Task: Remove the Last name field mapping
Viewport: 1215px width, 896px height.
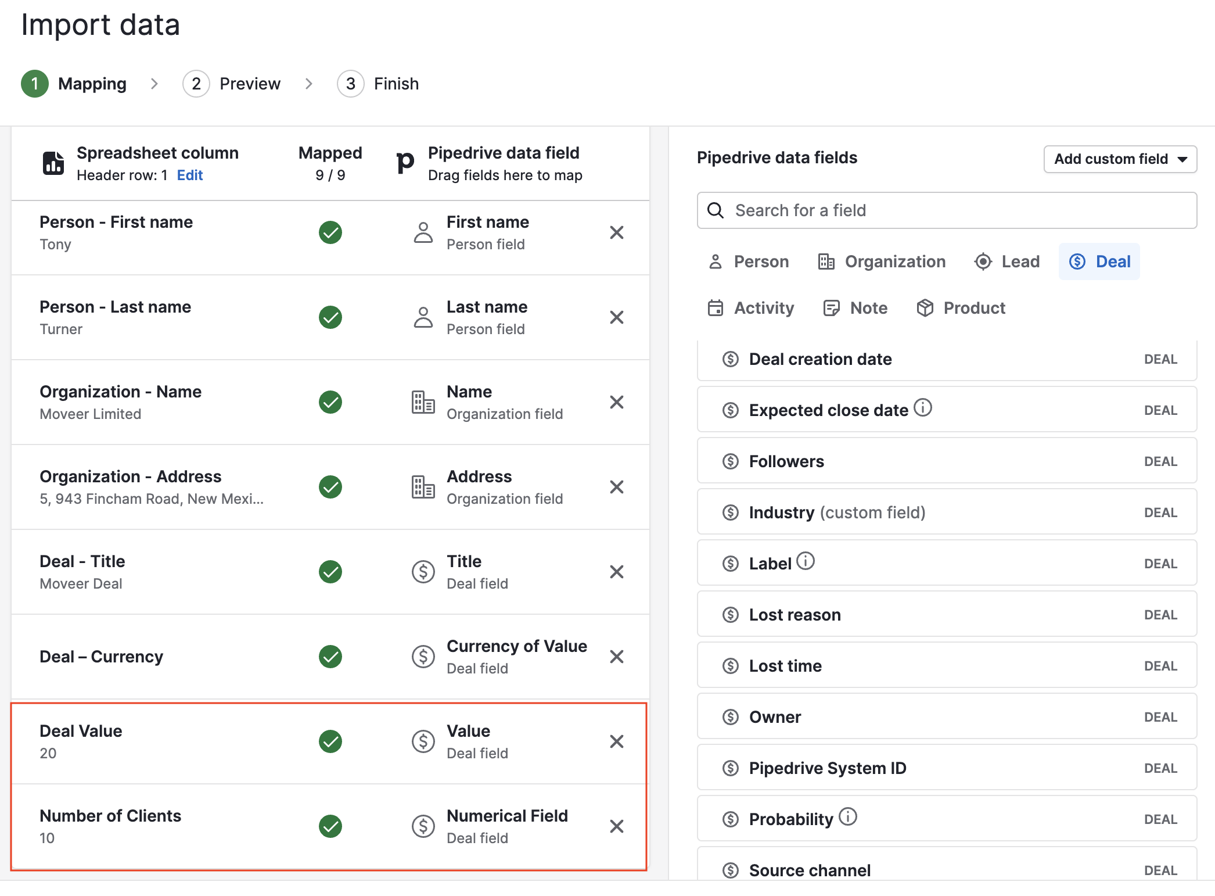Action: 616,317
